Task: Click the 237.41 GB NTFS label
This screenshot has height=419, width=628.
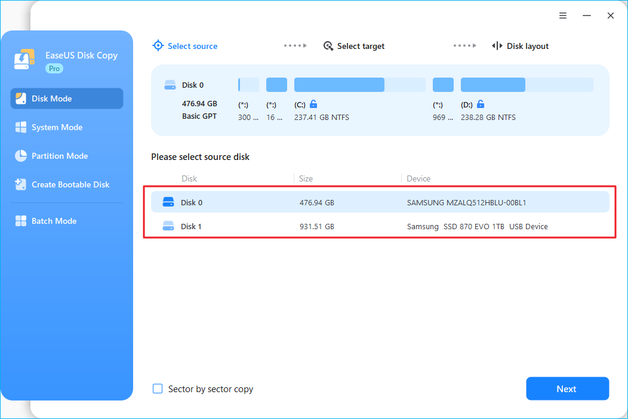Action: 322,118
